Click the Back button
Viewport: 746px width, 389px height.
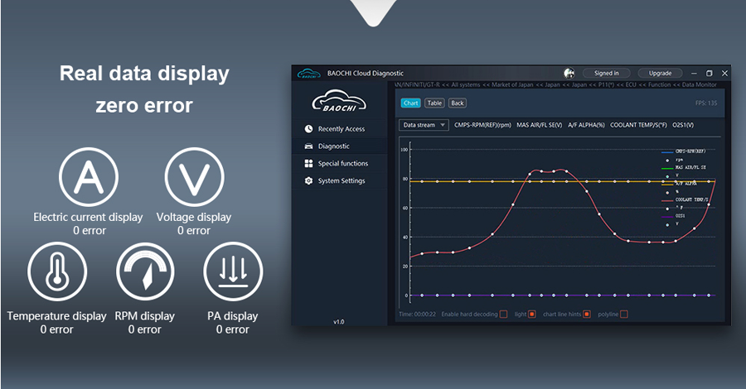click(458, 103)
